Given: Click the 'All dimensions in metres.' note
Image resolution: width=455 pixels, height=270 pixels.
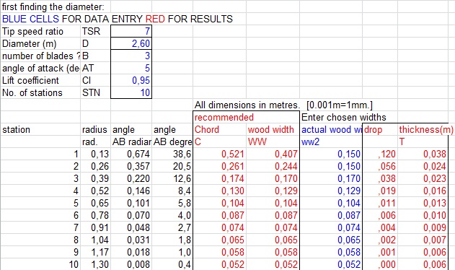Looking at the screenshot, I should pyautogui.click(x=247, y=105).
